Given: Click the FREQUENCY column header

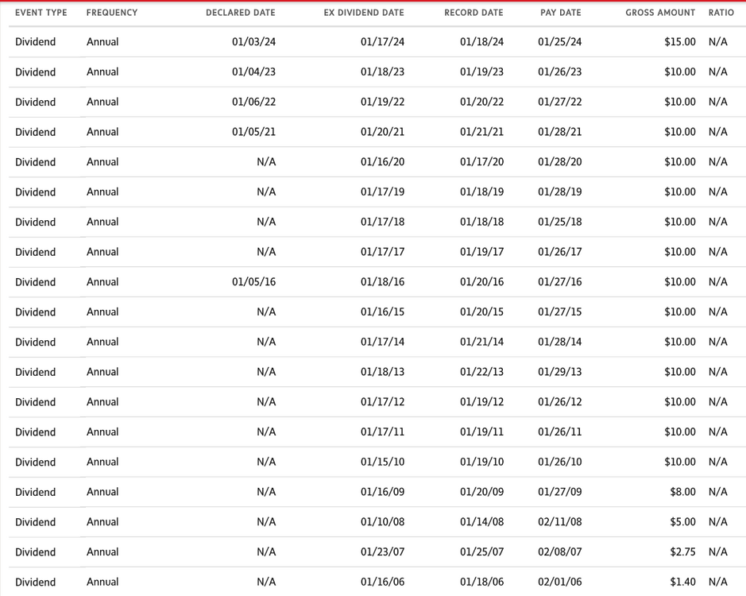Looking at the screenshot, I should coord(112,13).
